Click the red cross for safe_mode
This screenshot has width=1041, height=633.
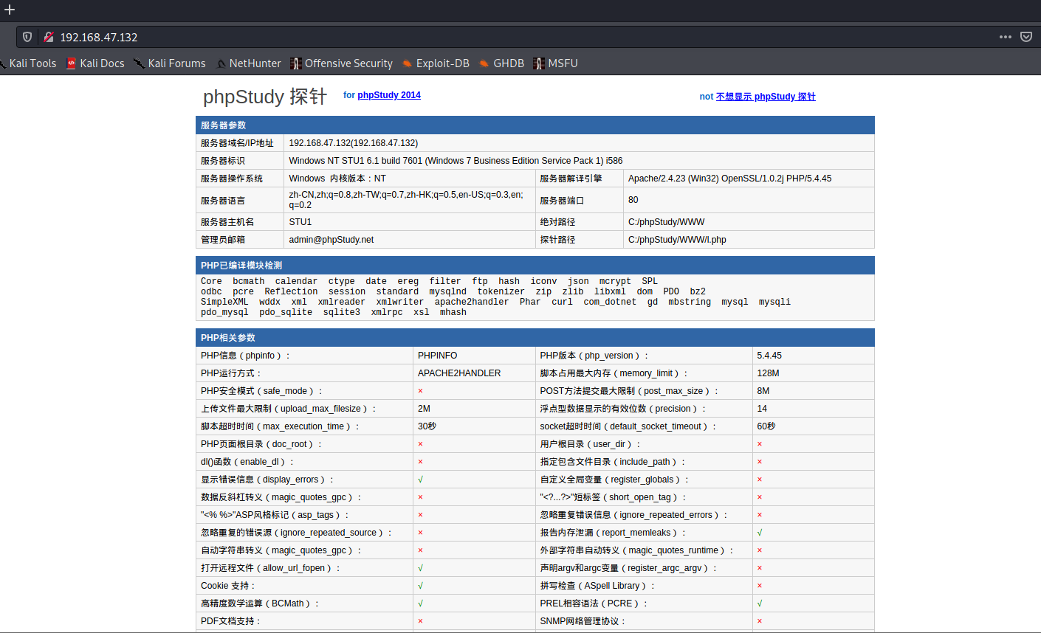[x=421, y=391]
